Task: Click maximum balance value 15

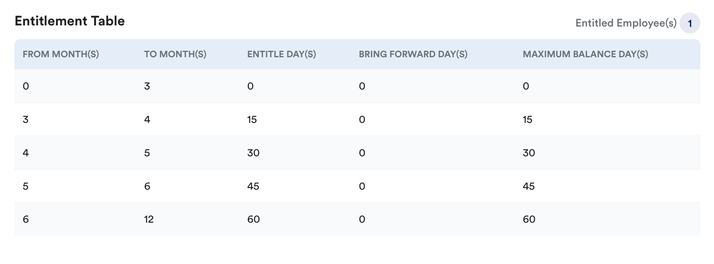Action: [527, 119]
